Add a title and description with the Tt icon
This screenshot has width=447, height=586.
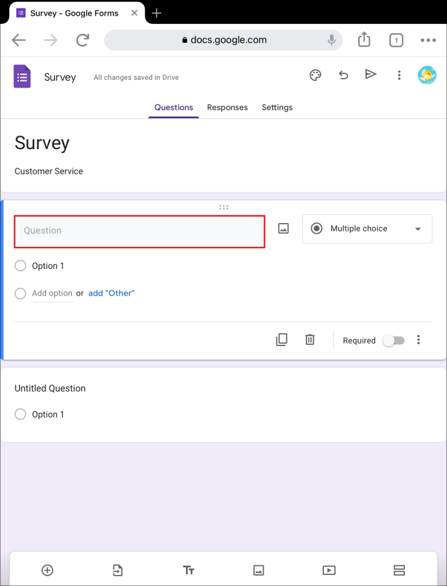[x=189, y=570]
